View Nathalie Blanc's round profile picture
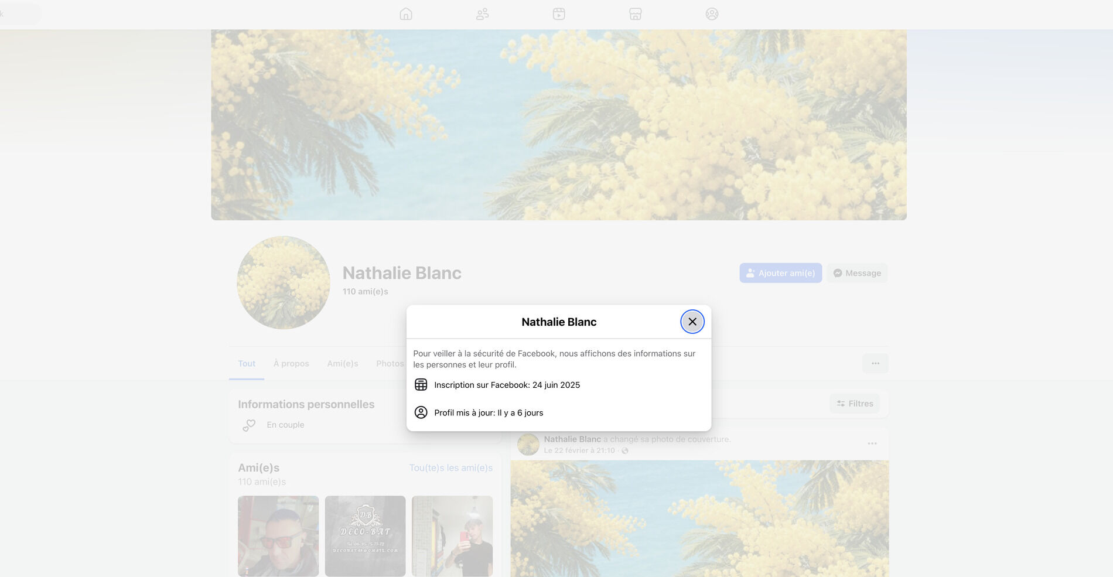Viewport: 1113px width, 577px height. 284,283
